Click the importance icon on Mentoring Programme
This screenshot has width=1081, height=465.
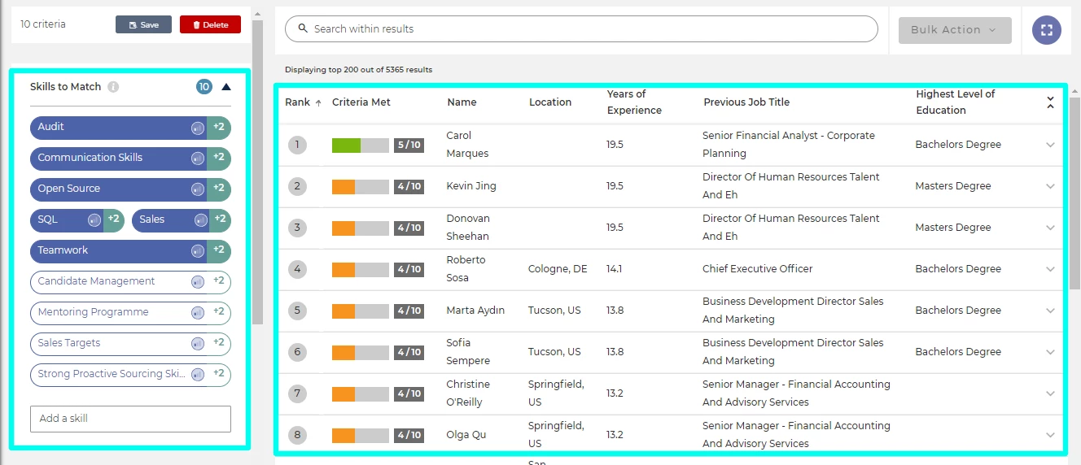(x=197, y=313)
